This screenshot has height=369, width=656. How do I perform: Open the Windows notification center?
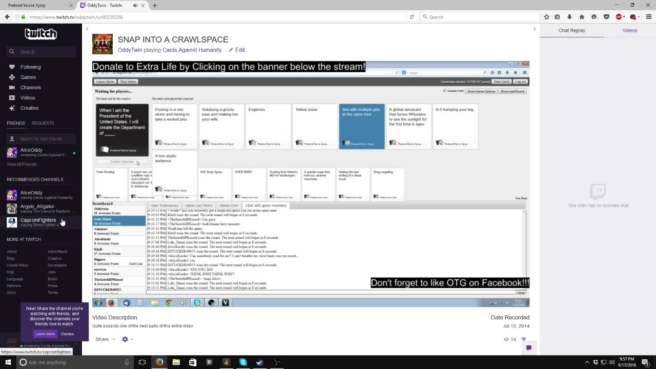click(x=645, y=362)
